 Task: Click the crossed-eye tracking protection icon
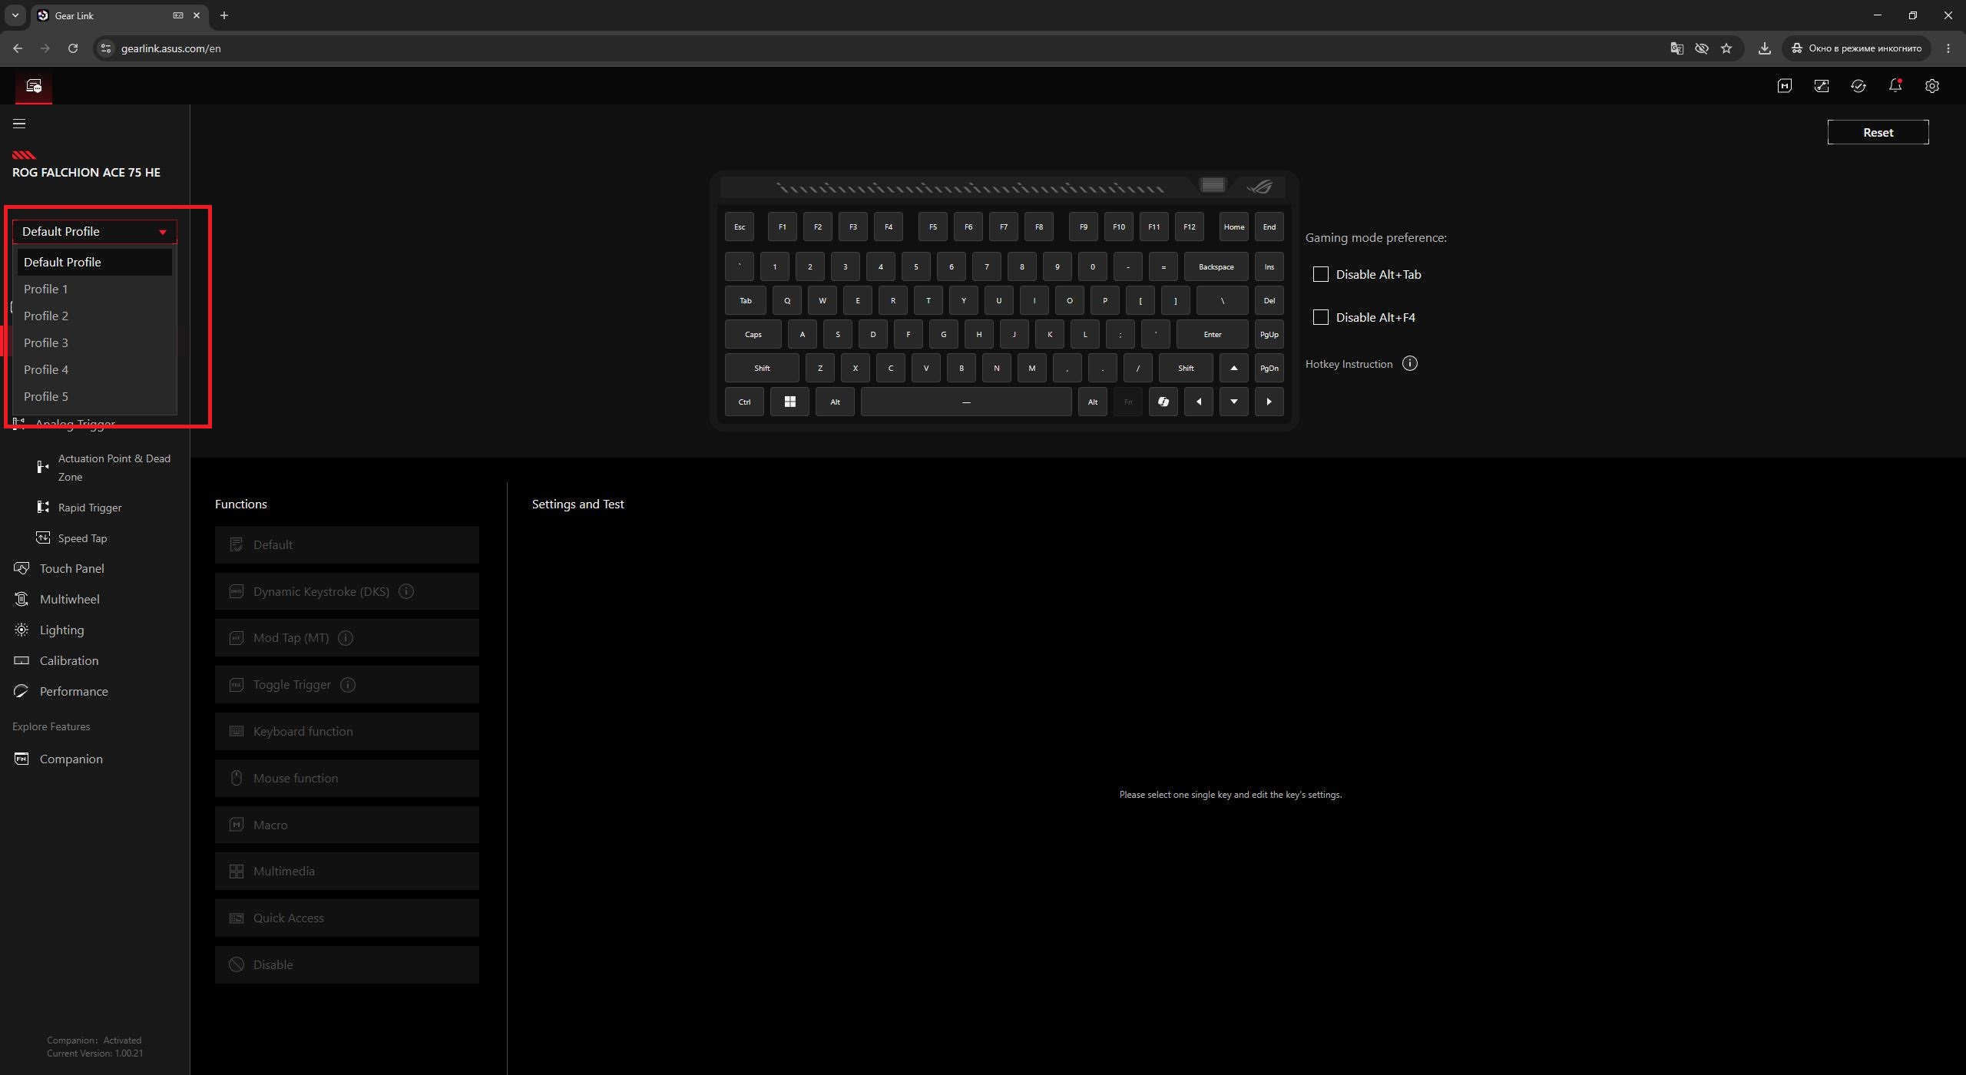click(1702, 48)
